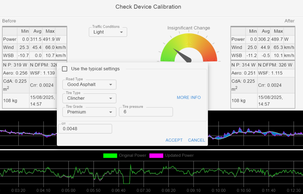
Task: Expand the Traffic Conditions dropdown
Action: [x=108, y=32]
